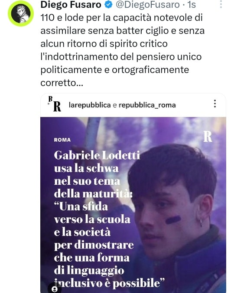The image size is (234, 293).
Task: Open the embedded post's three-dot menu
Action: coord(215,103)
